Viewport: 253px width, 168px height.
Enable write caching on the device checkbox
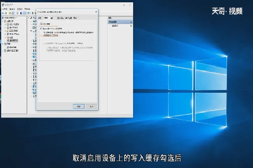click(42, 29)
